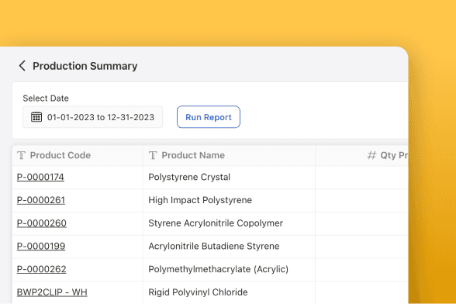Open product code P-0000199 link

(x=41, y=246)
